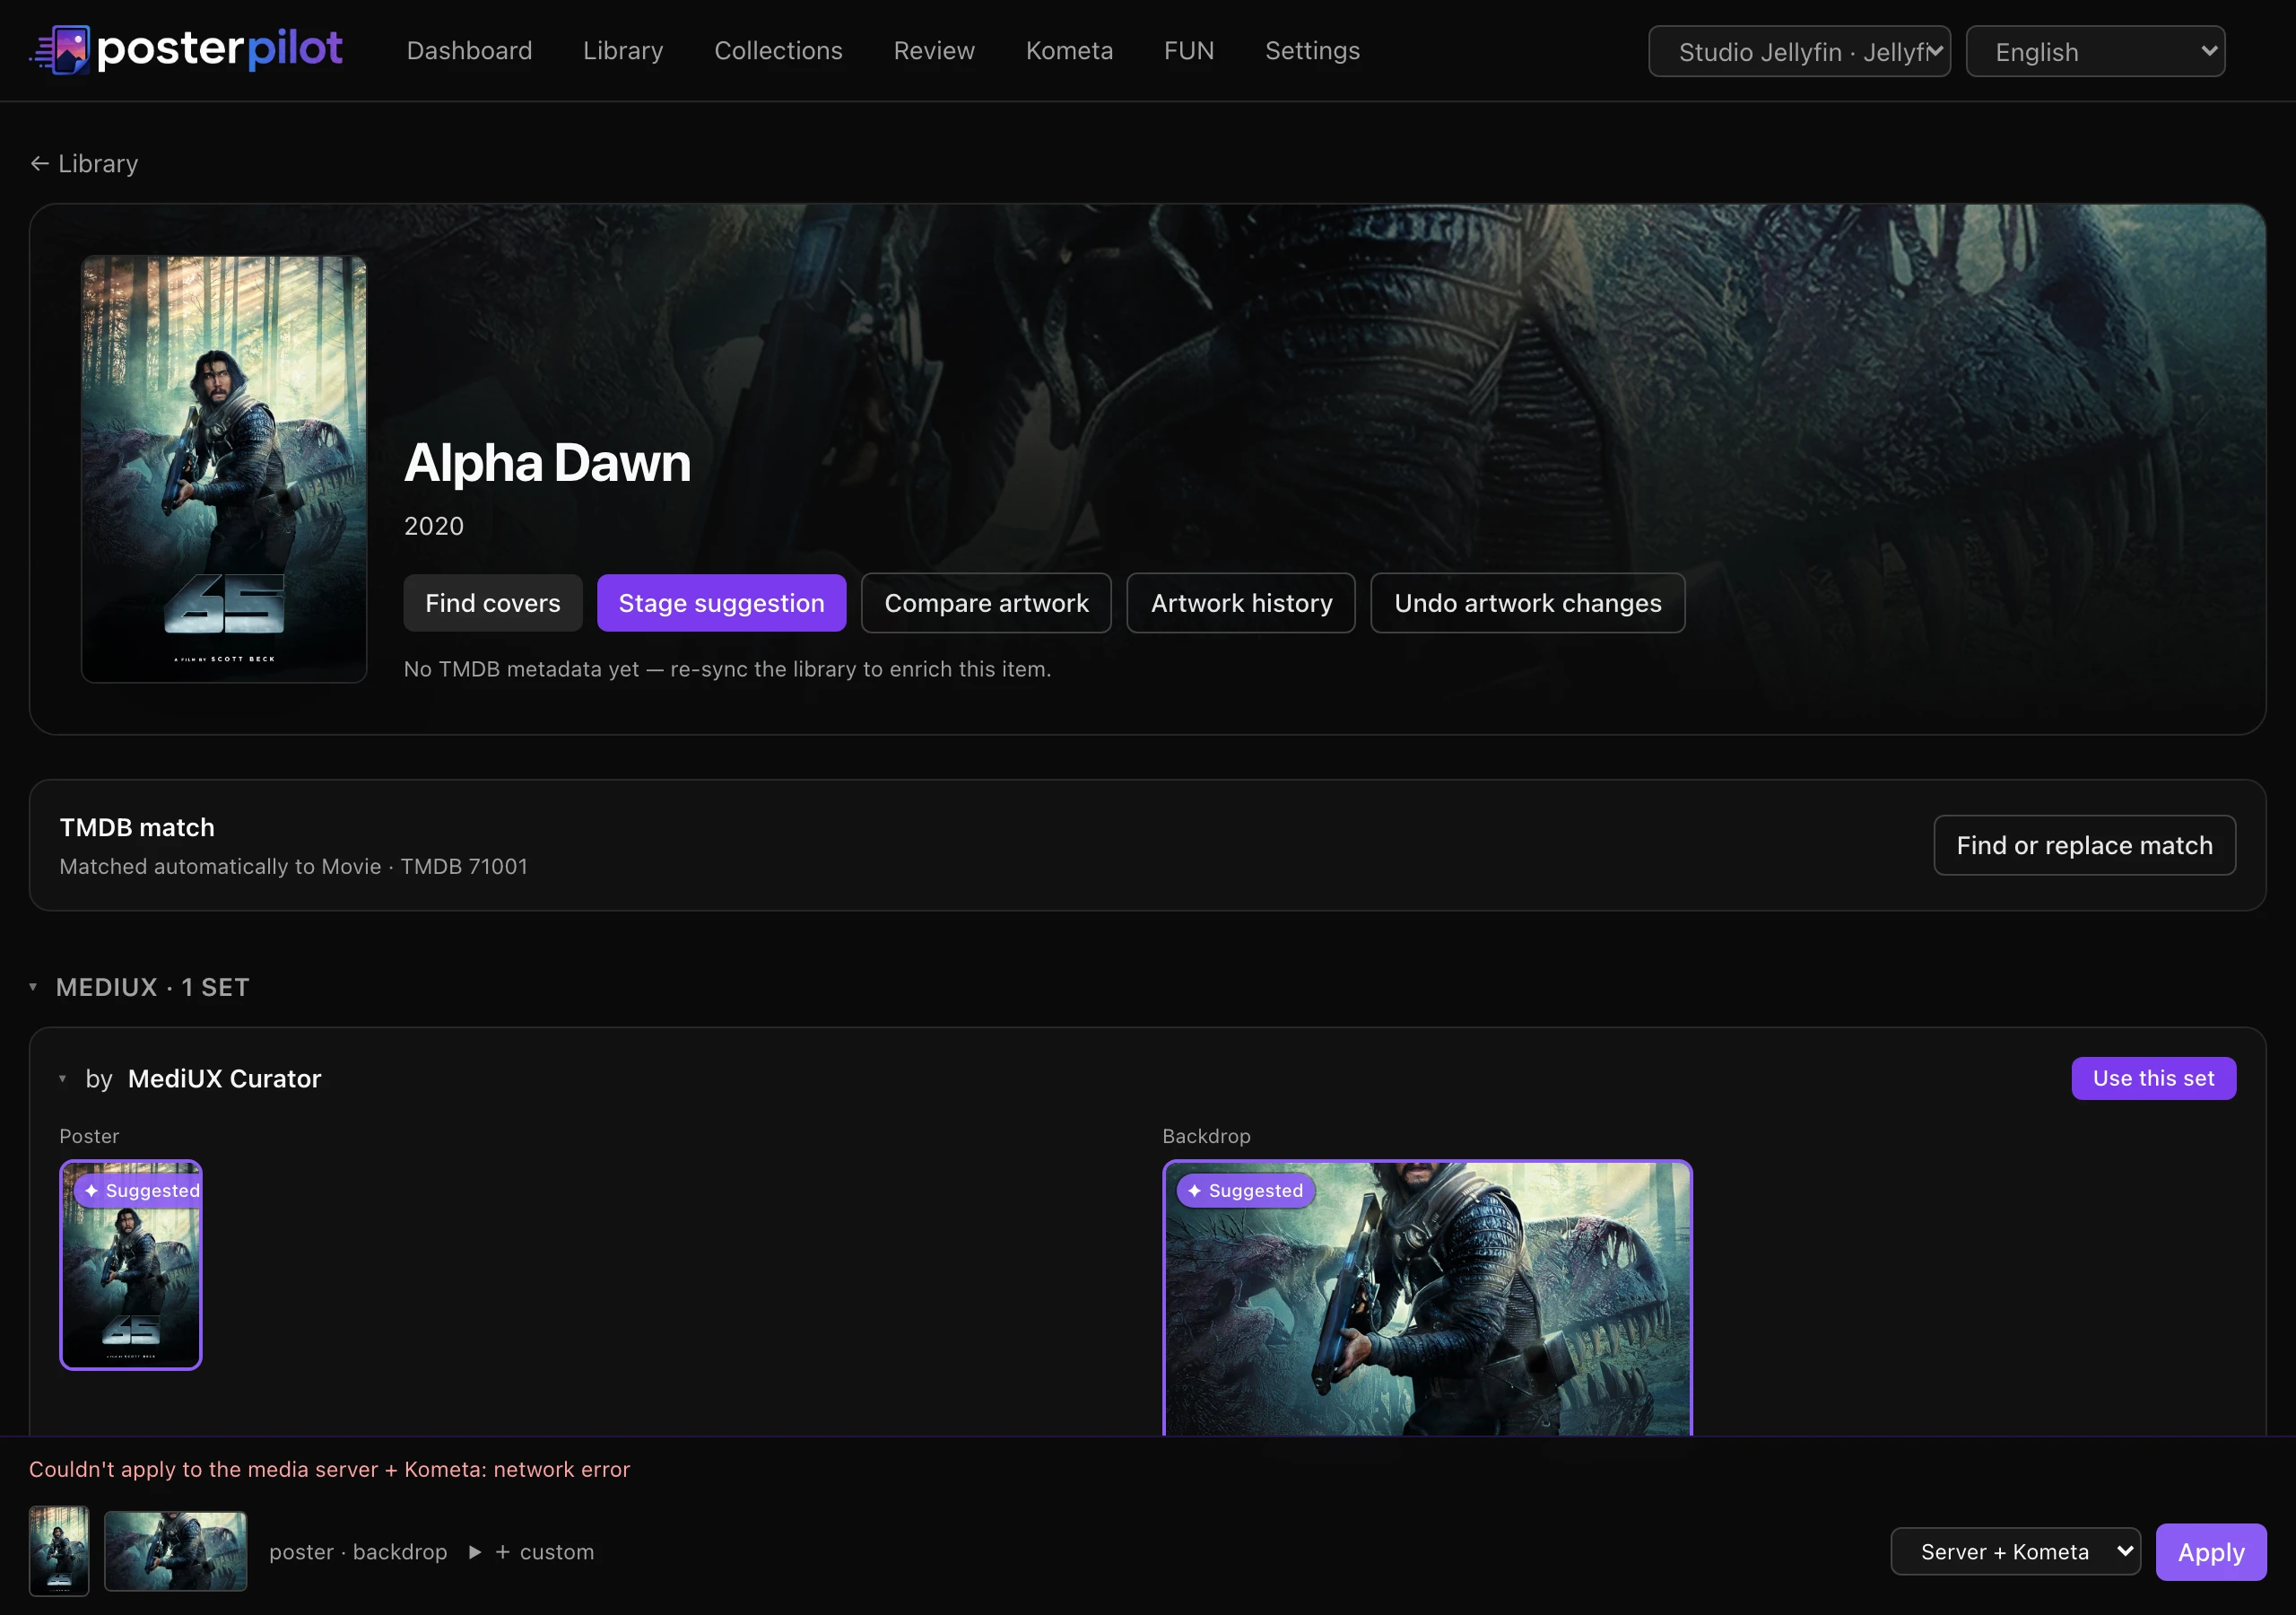Apply the staged artwork
2296x1615 pixels.
[2211, 1551]
